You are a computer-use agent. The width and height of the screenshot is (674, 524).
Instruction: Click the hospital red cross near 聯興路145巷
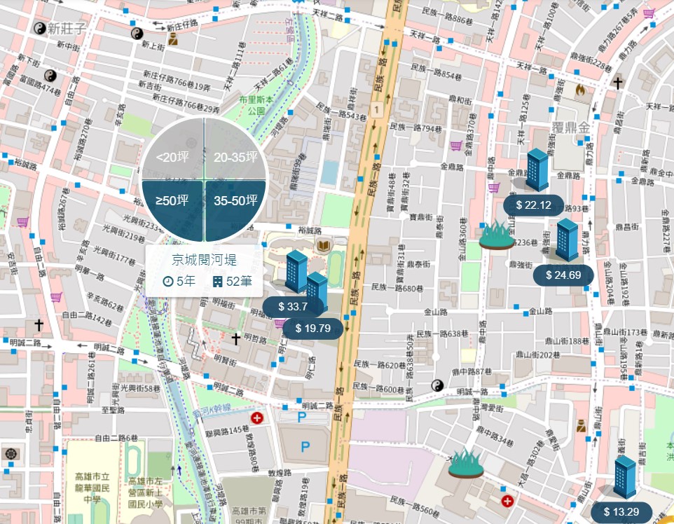[257, 418]
